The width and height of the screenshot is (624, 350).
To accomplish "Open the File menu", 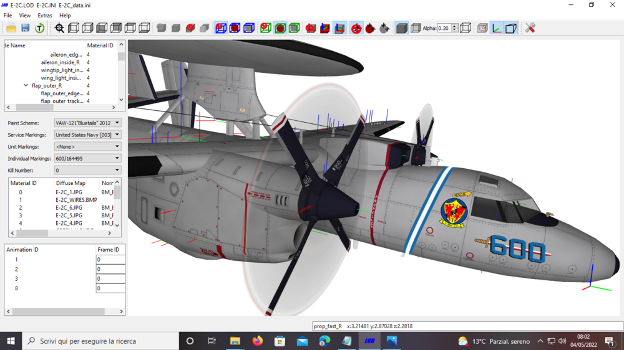I will point(7,15).
